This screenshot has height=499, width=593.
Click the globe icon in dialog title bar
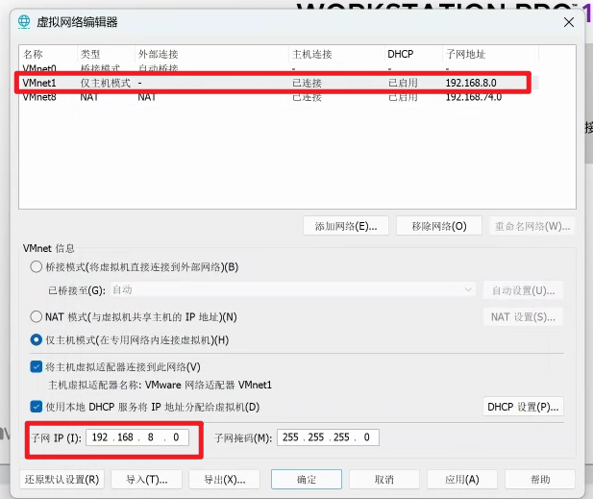pos(24,22)
